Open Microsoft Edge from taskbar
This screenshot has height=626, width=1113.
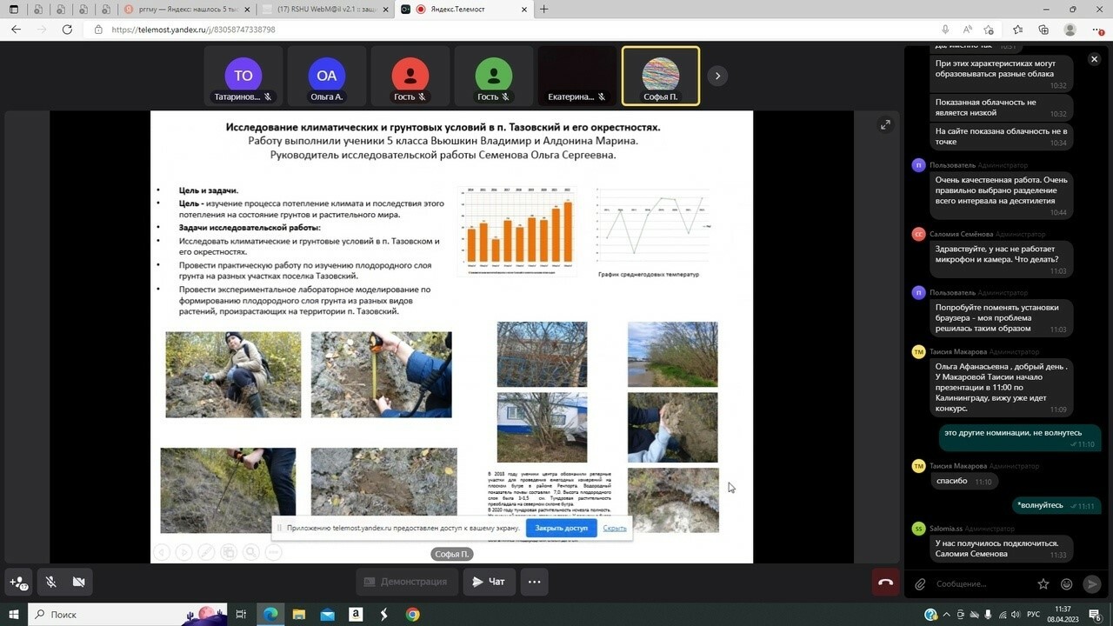click(x=270, y=615)
